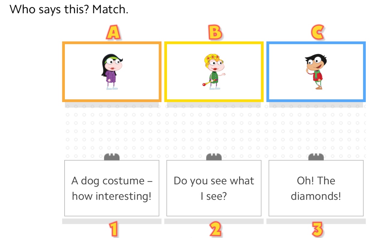This screenshot has width=370, height=238.
Task: Click the dotted drop zone under picture B
Action: tap(214, 129)
